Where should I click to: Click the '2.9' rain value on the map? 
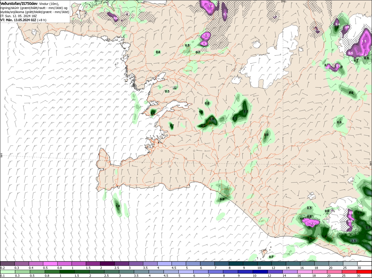point(212,119)
